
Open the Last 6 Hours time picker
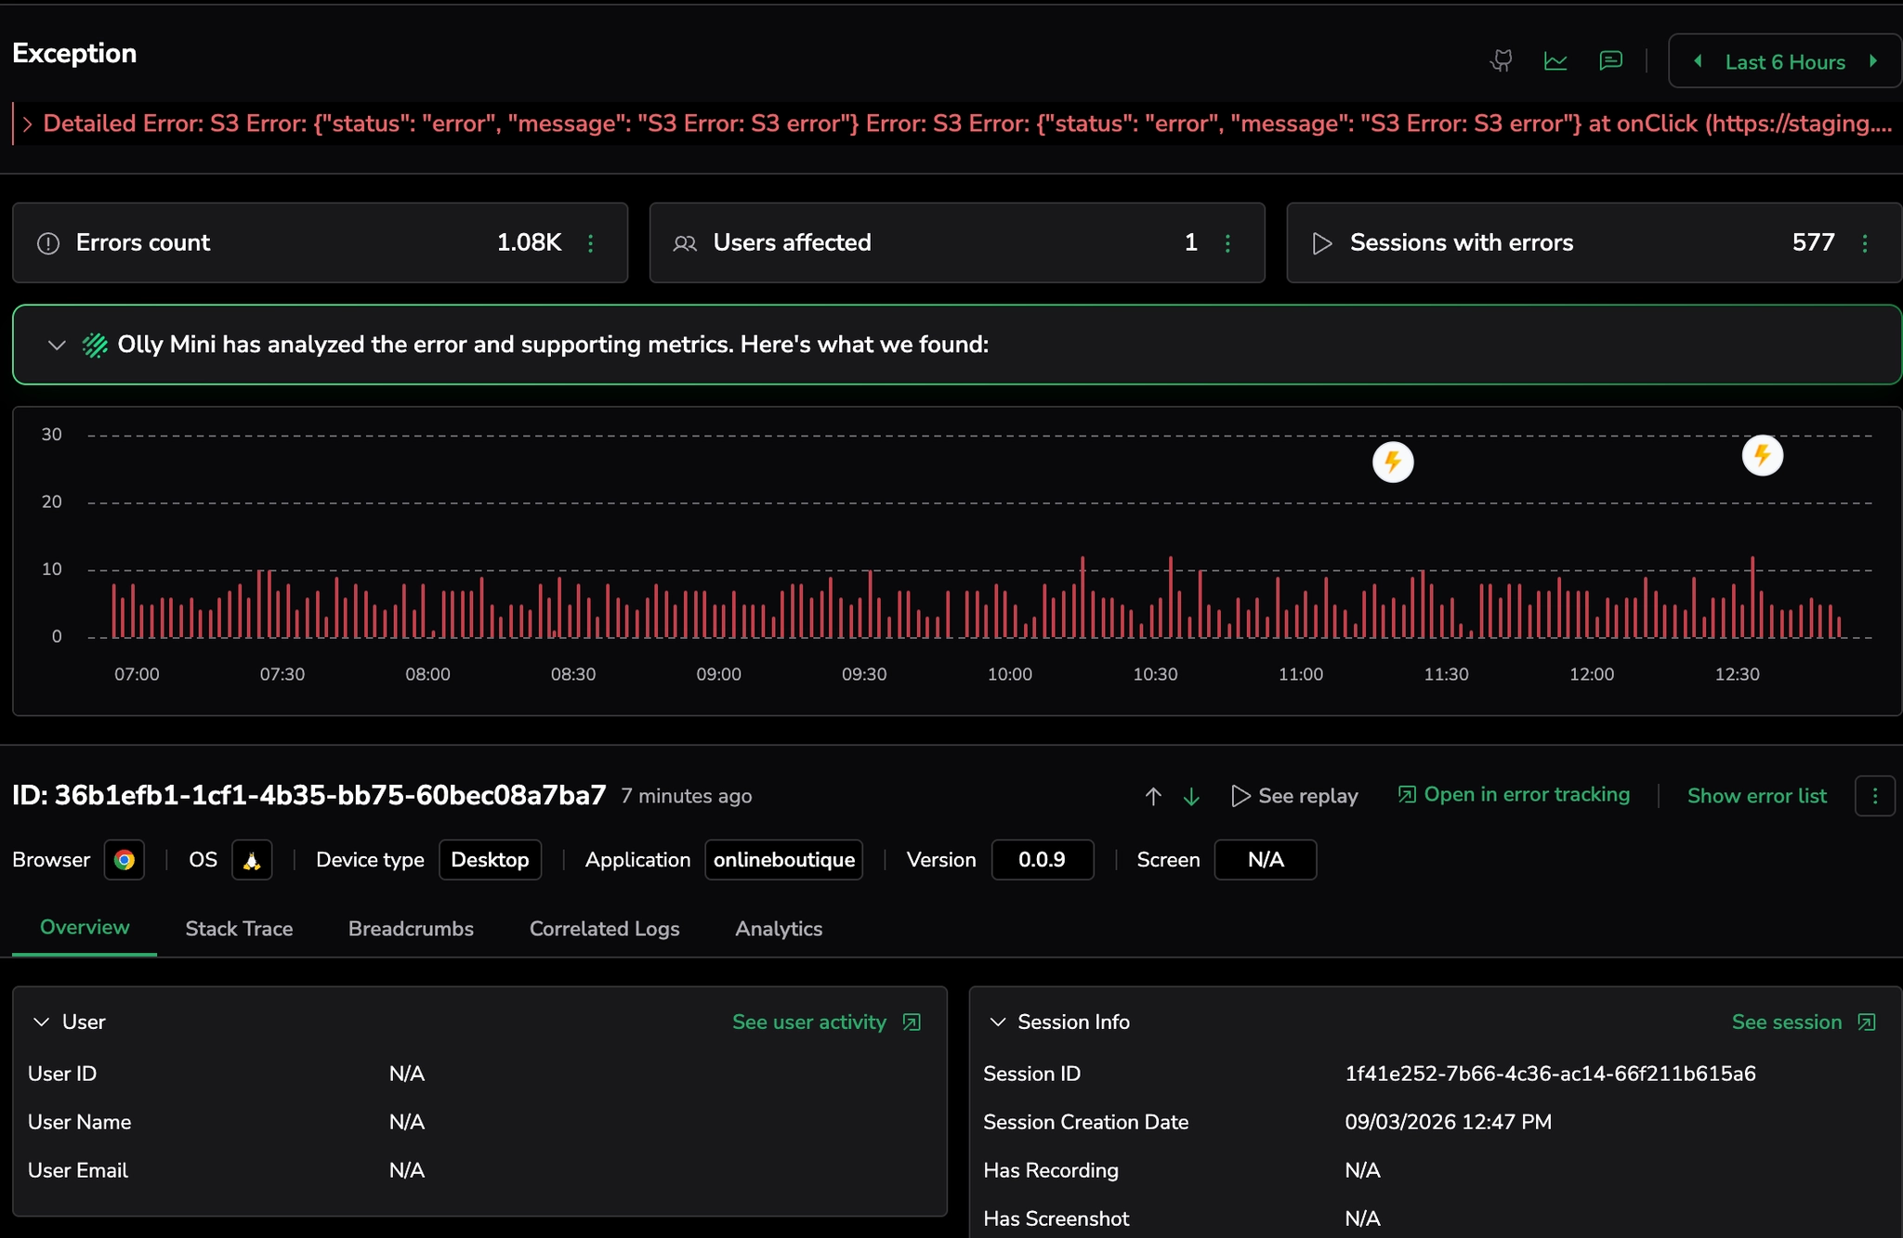1784,62
